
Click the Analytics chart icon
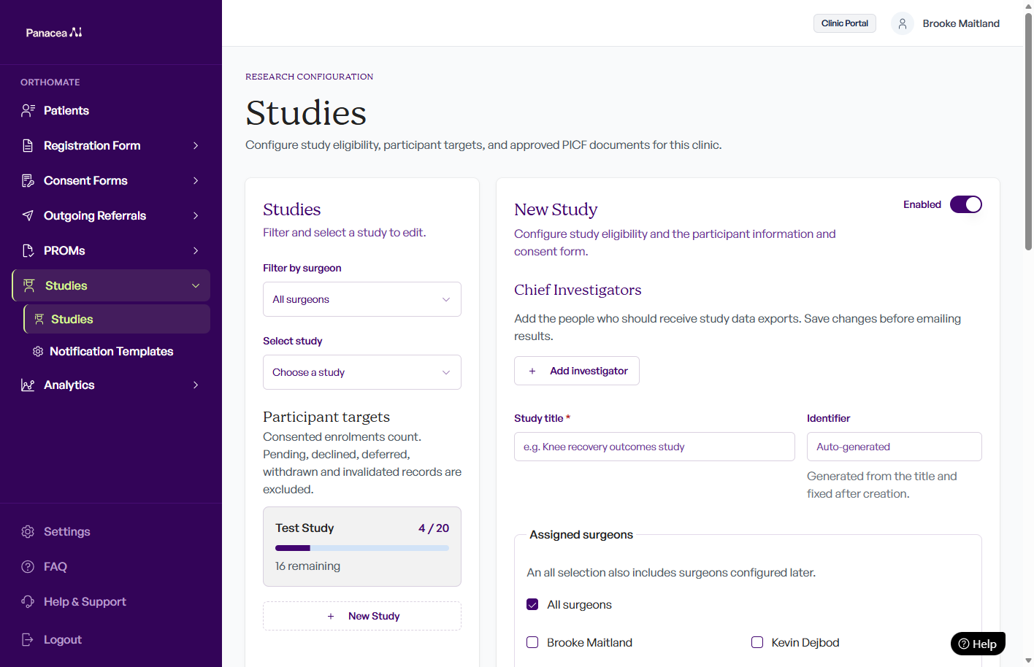coord(28,385)
